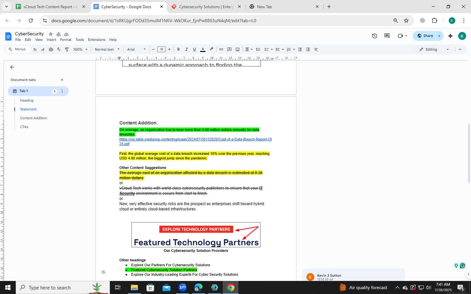
Task: Open Windows Start menu
Action: coord(8,287)
